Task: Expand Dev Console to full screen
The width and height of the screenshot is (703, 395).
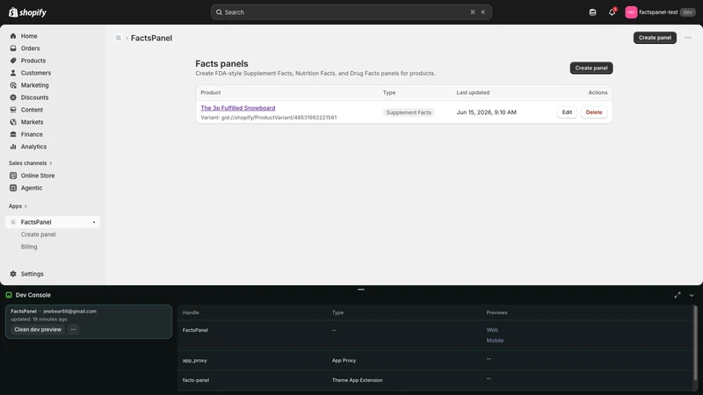Action: point(677,295)
